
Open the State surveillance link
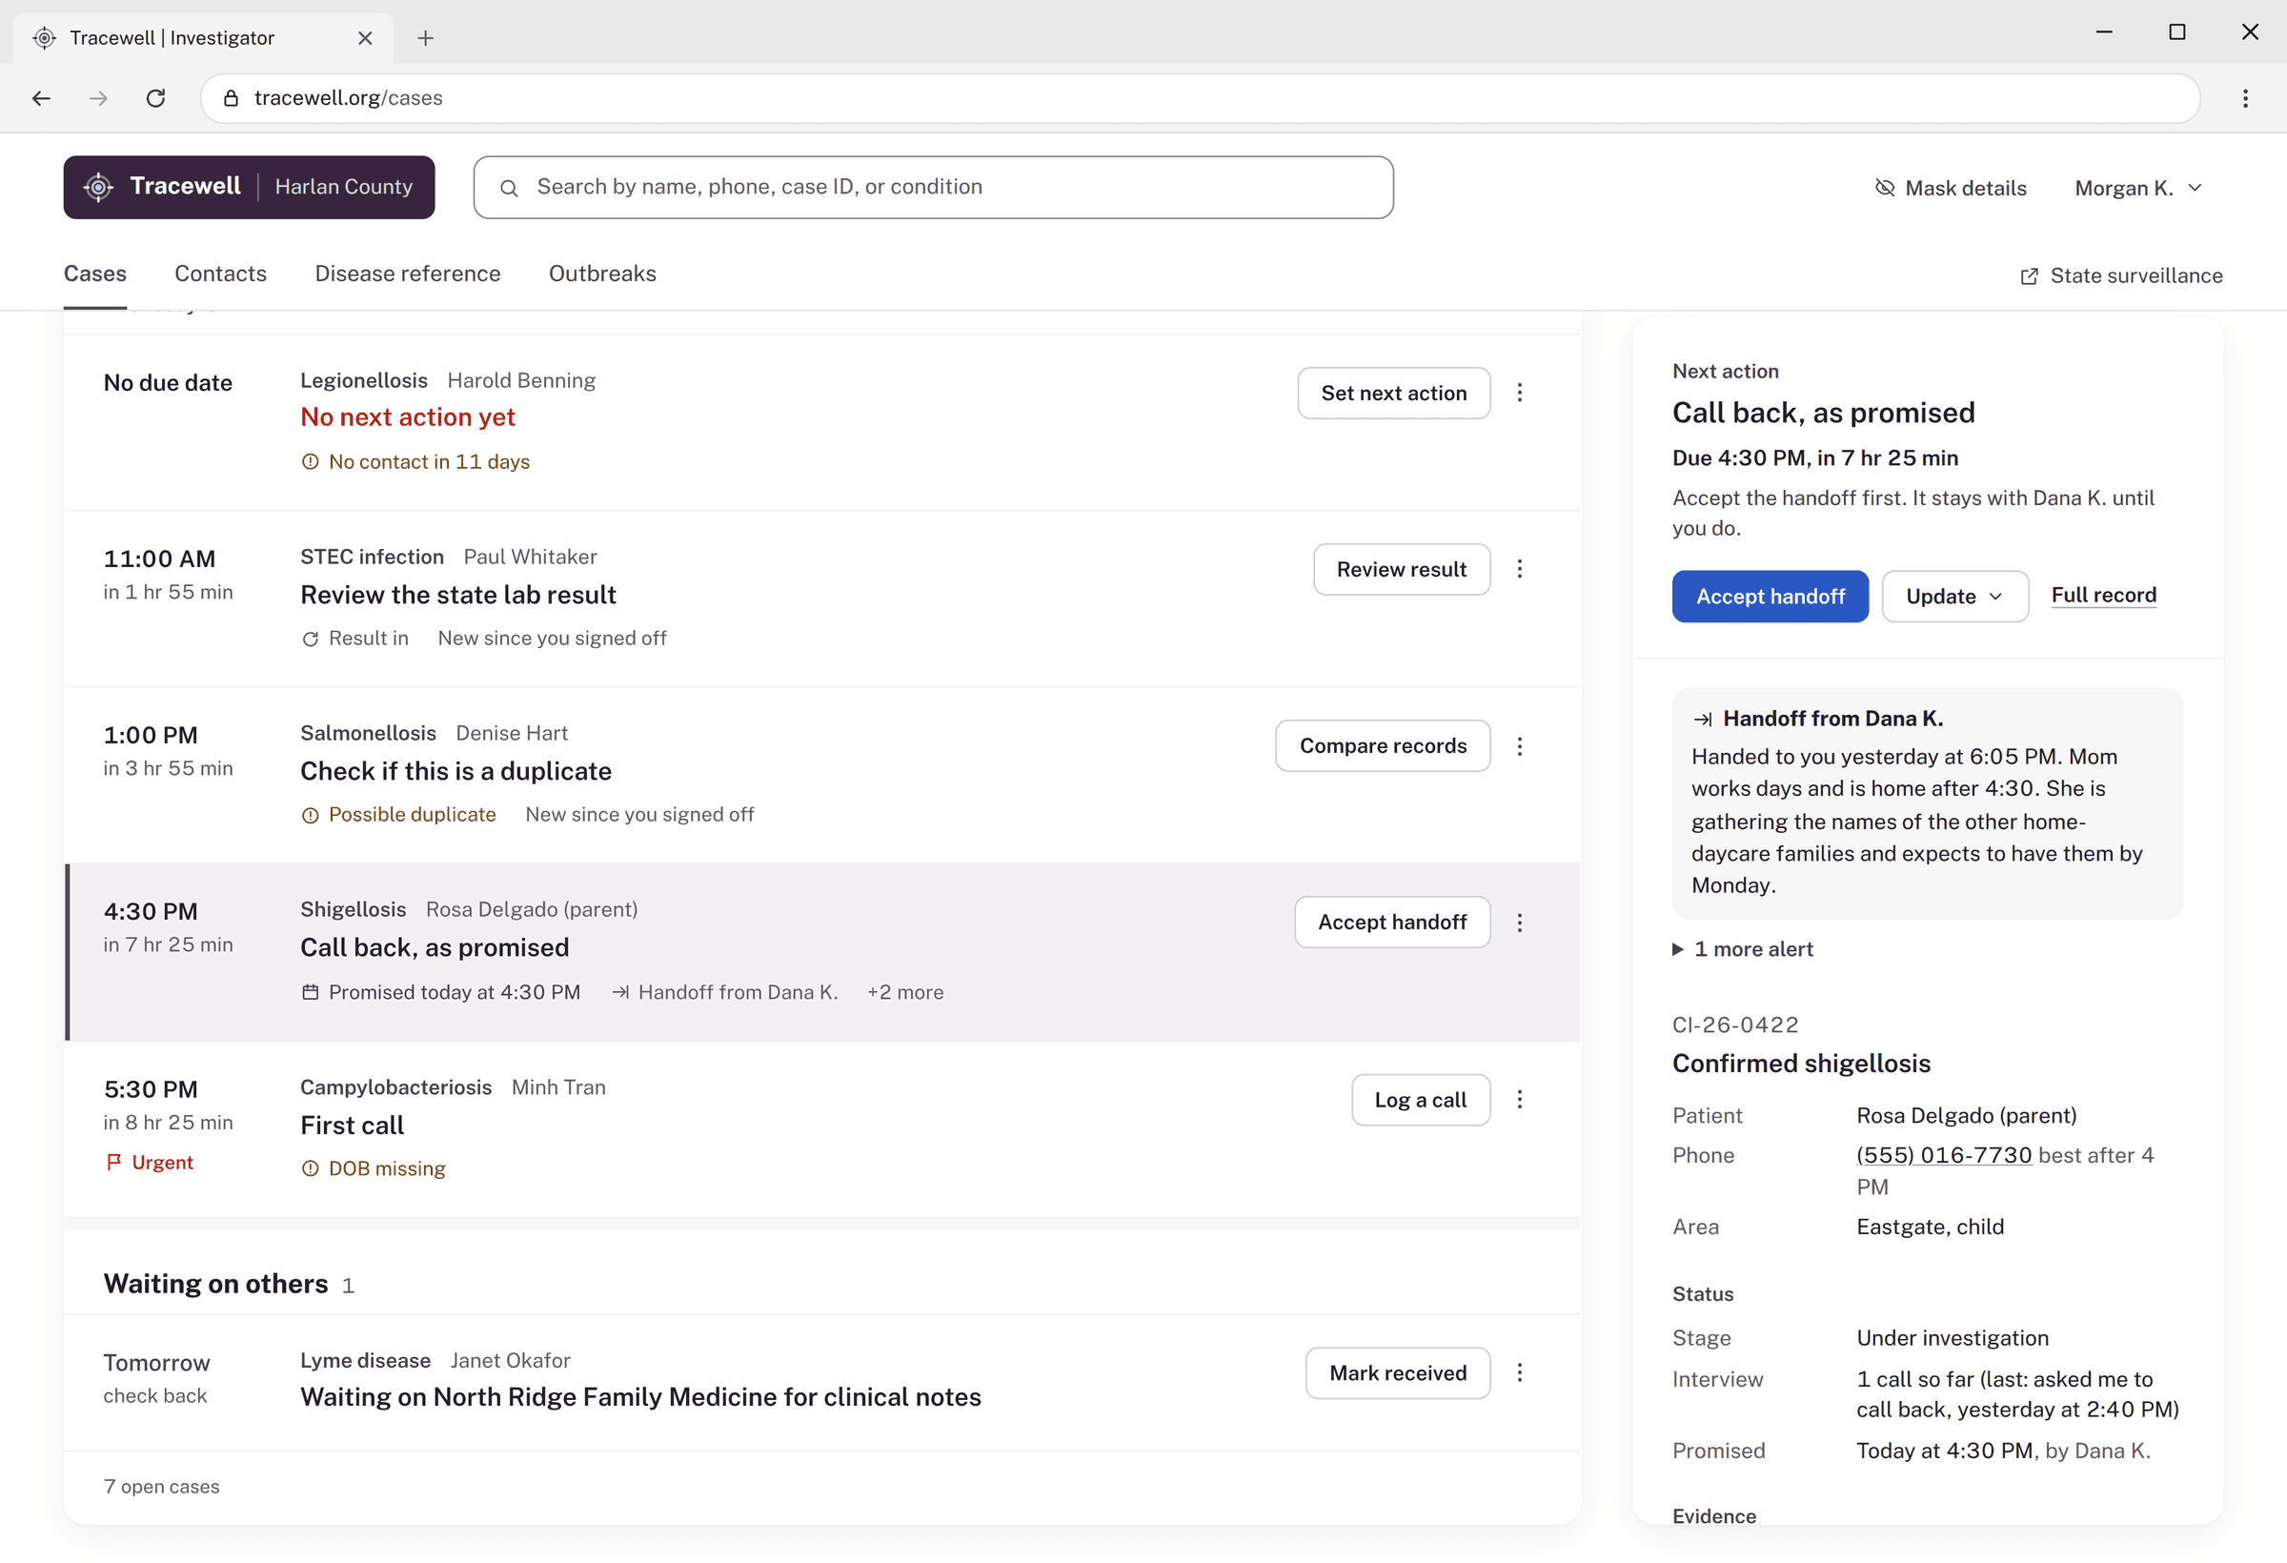pos(2120,276)
